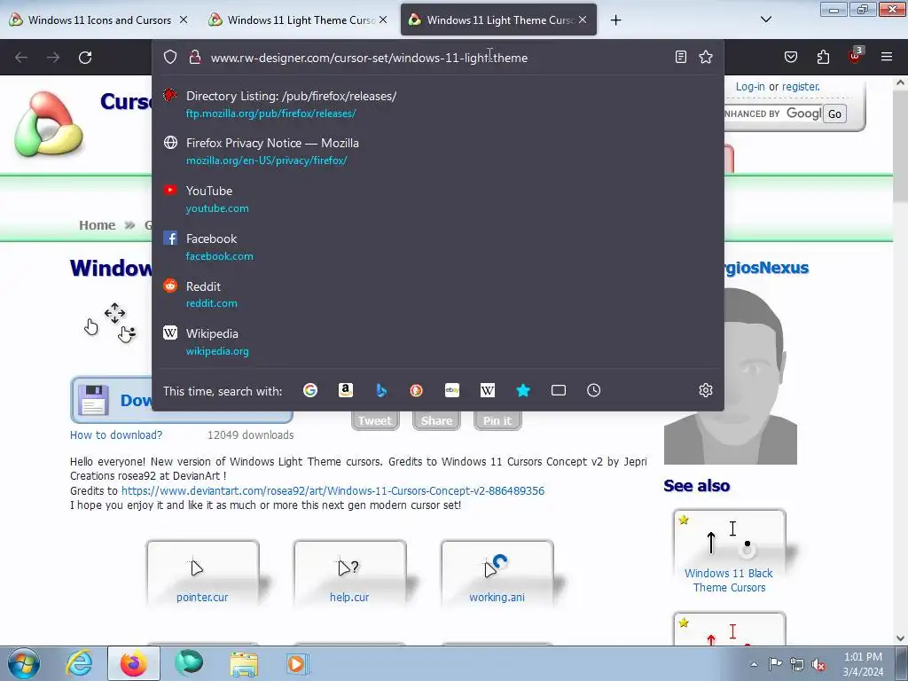Image resolution: width=908 pixels, height=681 pixels.
Task: Expand the list all tabs chevron
Action: point(765,20)
